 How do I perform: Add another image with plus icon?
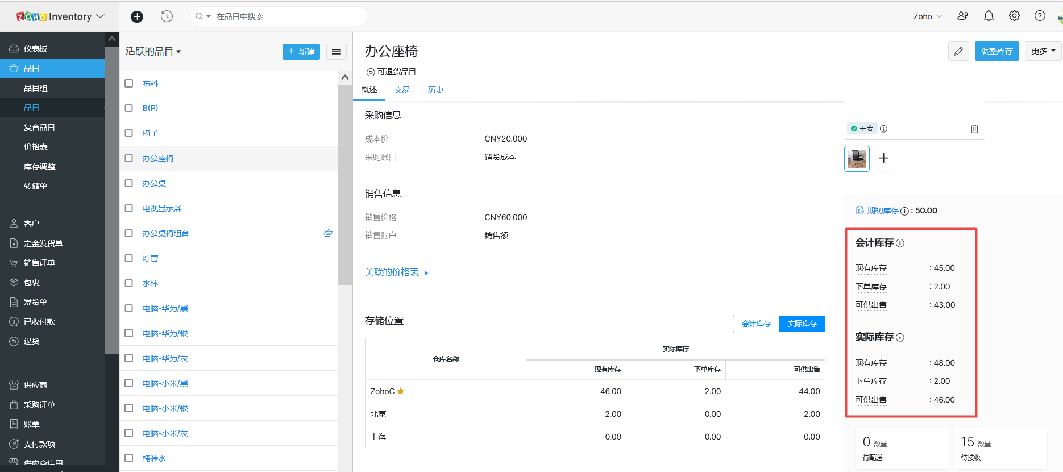click(x=883, y=158)
